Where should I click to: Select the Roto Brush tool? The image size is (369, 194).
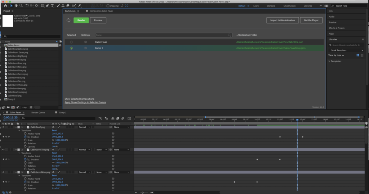tap(74, 6)
